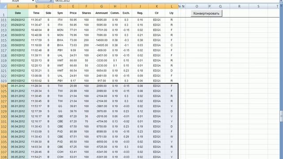Image resolution: width=283 pixels, height=159 pixels.
Task: Select the amount cell 14600.00
Action: (101, 40)
